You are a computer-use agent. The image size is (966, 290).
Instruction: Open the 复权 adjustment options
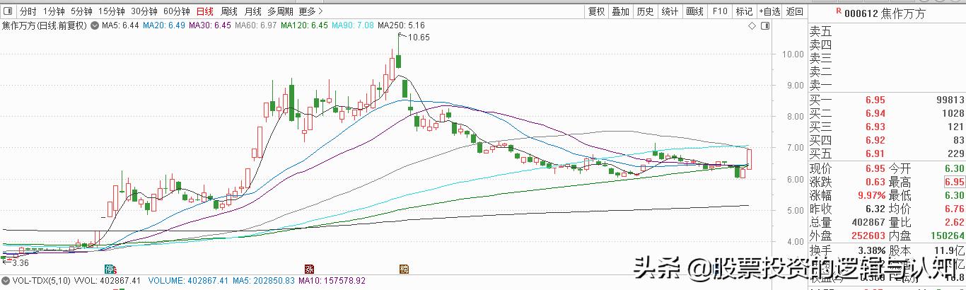[x=597, y=11]
